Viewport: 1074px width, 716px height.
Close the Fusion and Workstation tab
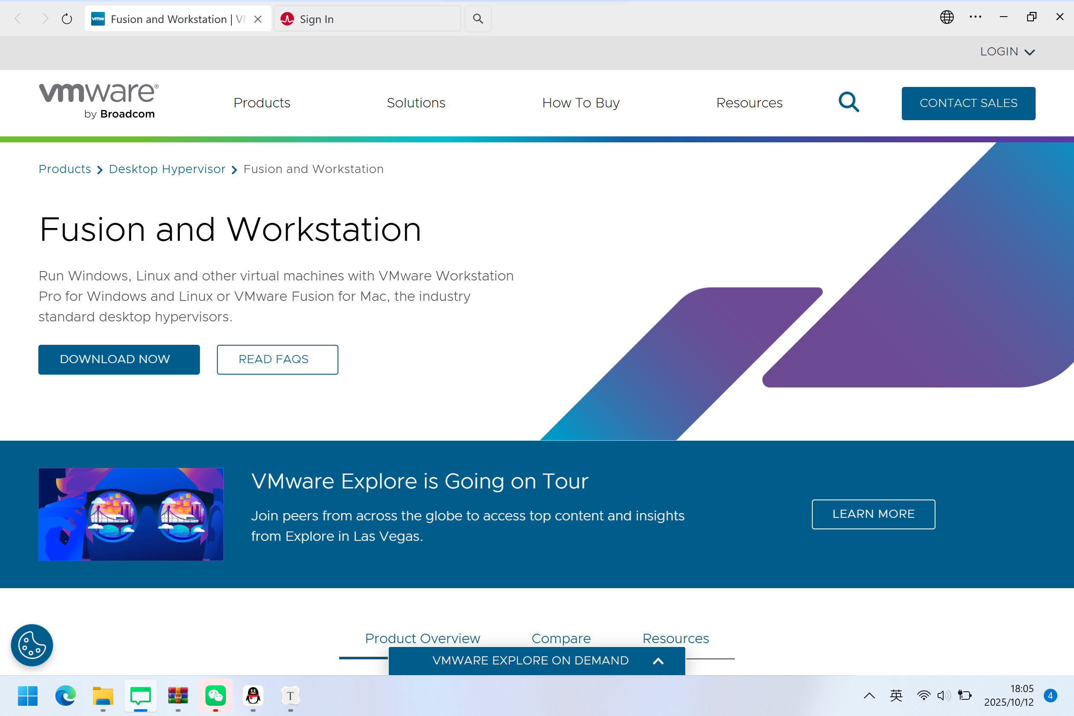pos(258,19)
